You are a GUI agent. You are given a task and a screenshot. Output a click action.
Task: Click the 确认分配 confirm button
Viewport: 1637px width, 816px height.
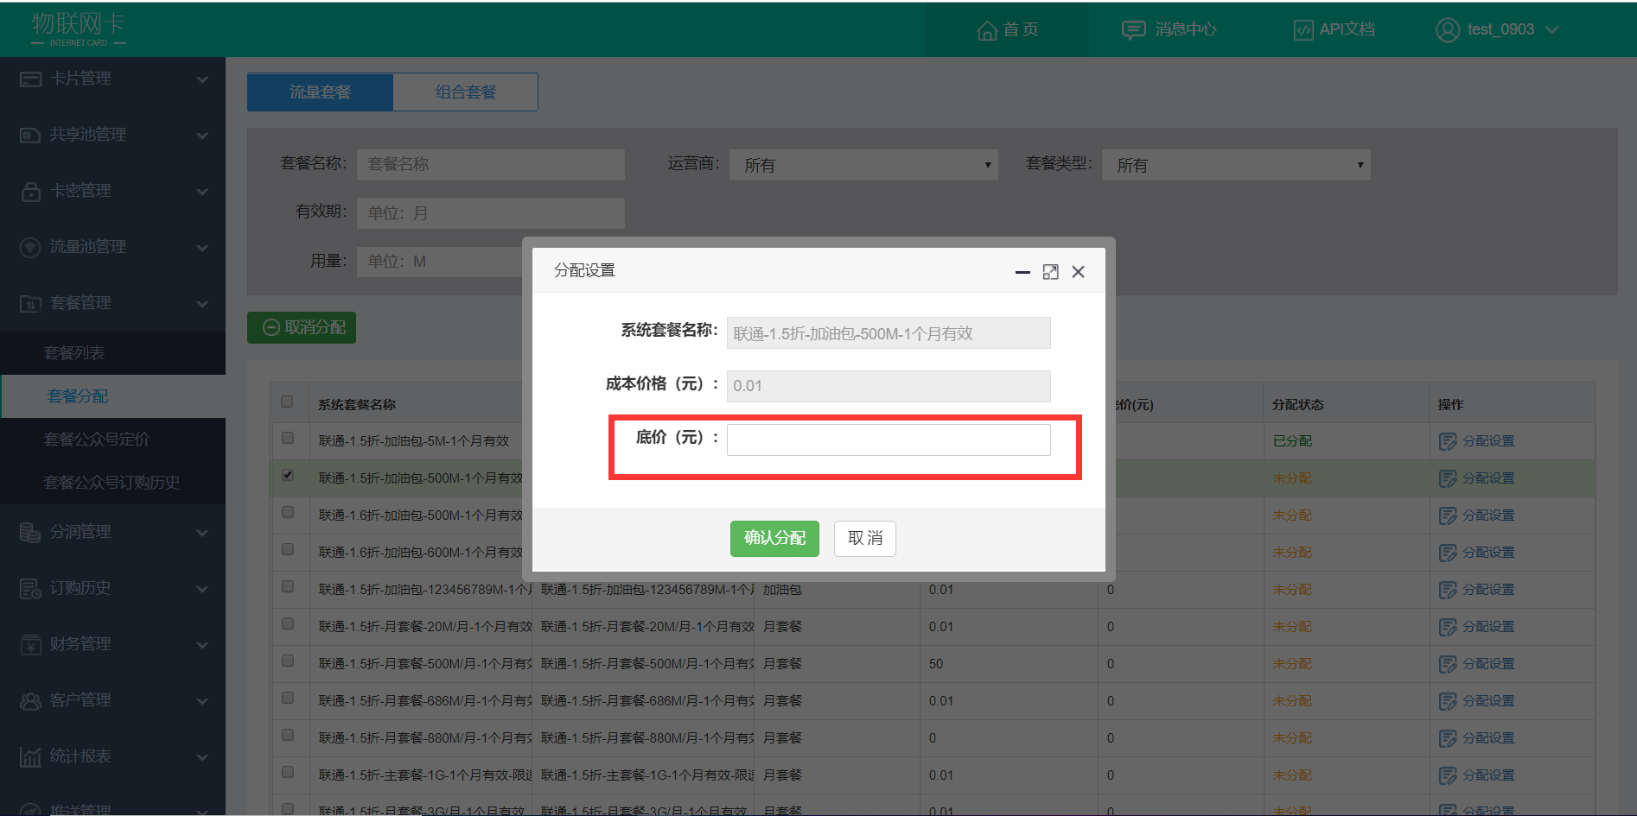tap(774, 539)
